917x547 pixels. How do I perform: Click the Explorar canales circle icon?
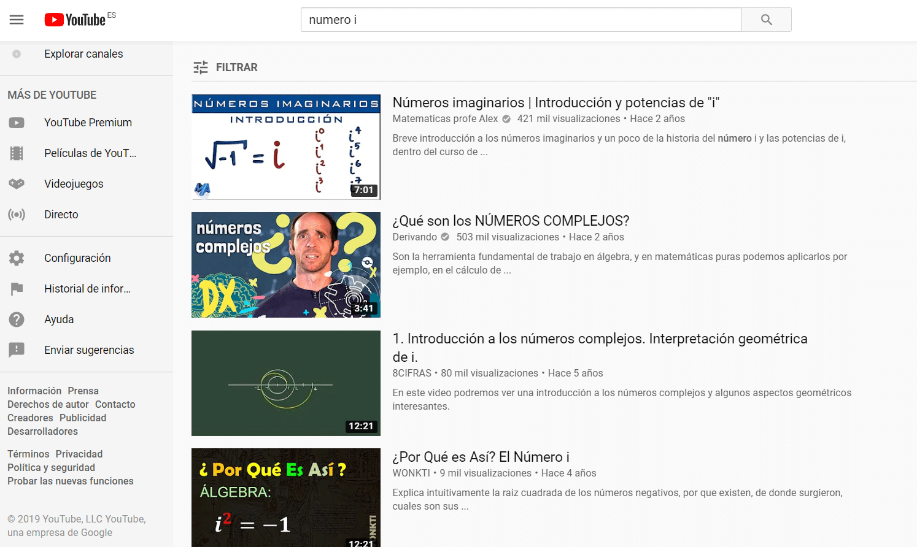(17, 54)
